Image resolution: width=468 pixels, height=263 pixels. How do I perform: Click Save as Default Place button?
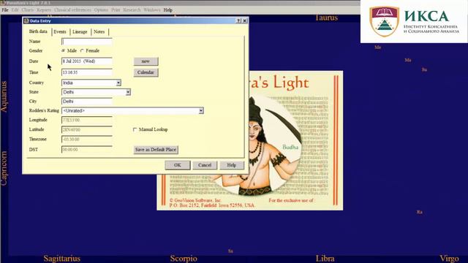pyautogui.click(x=156, y=150)
